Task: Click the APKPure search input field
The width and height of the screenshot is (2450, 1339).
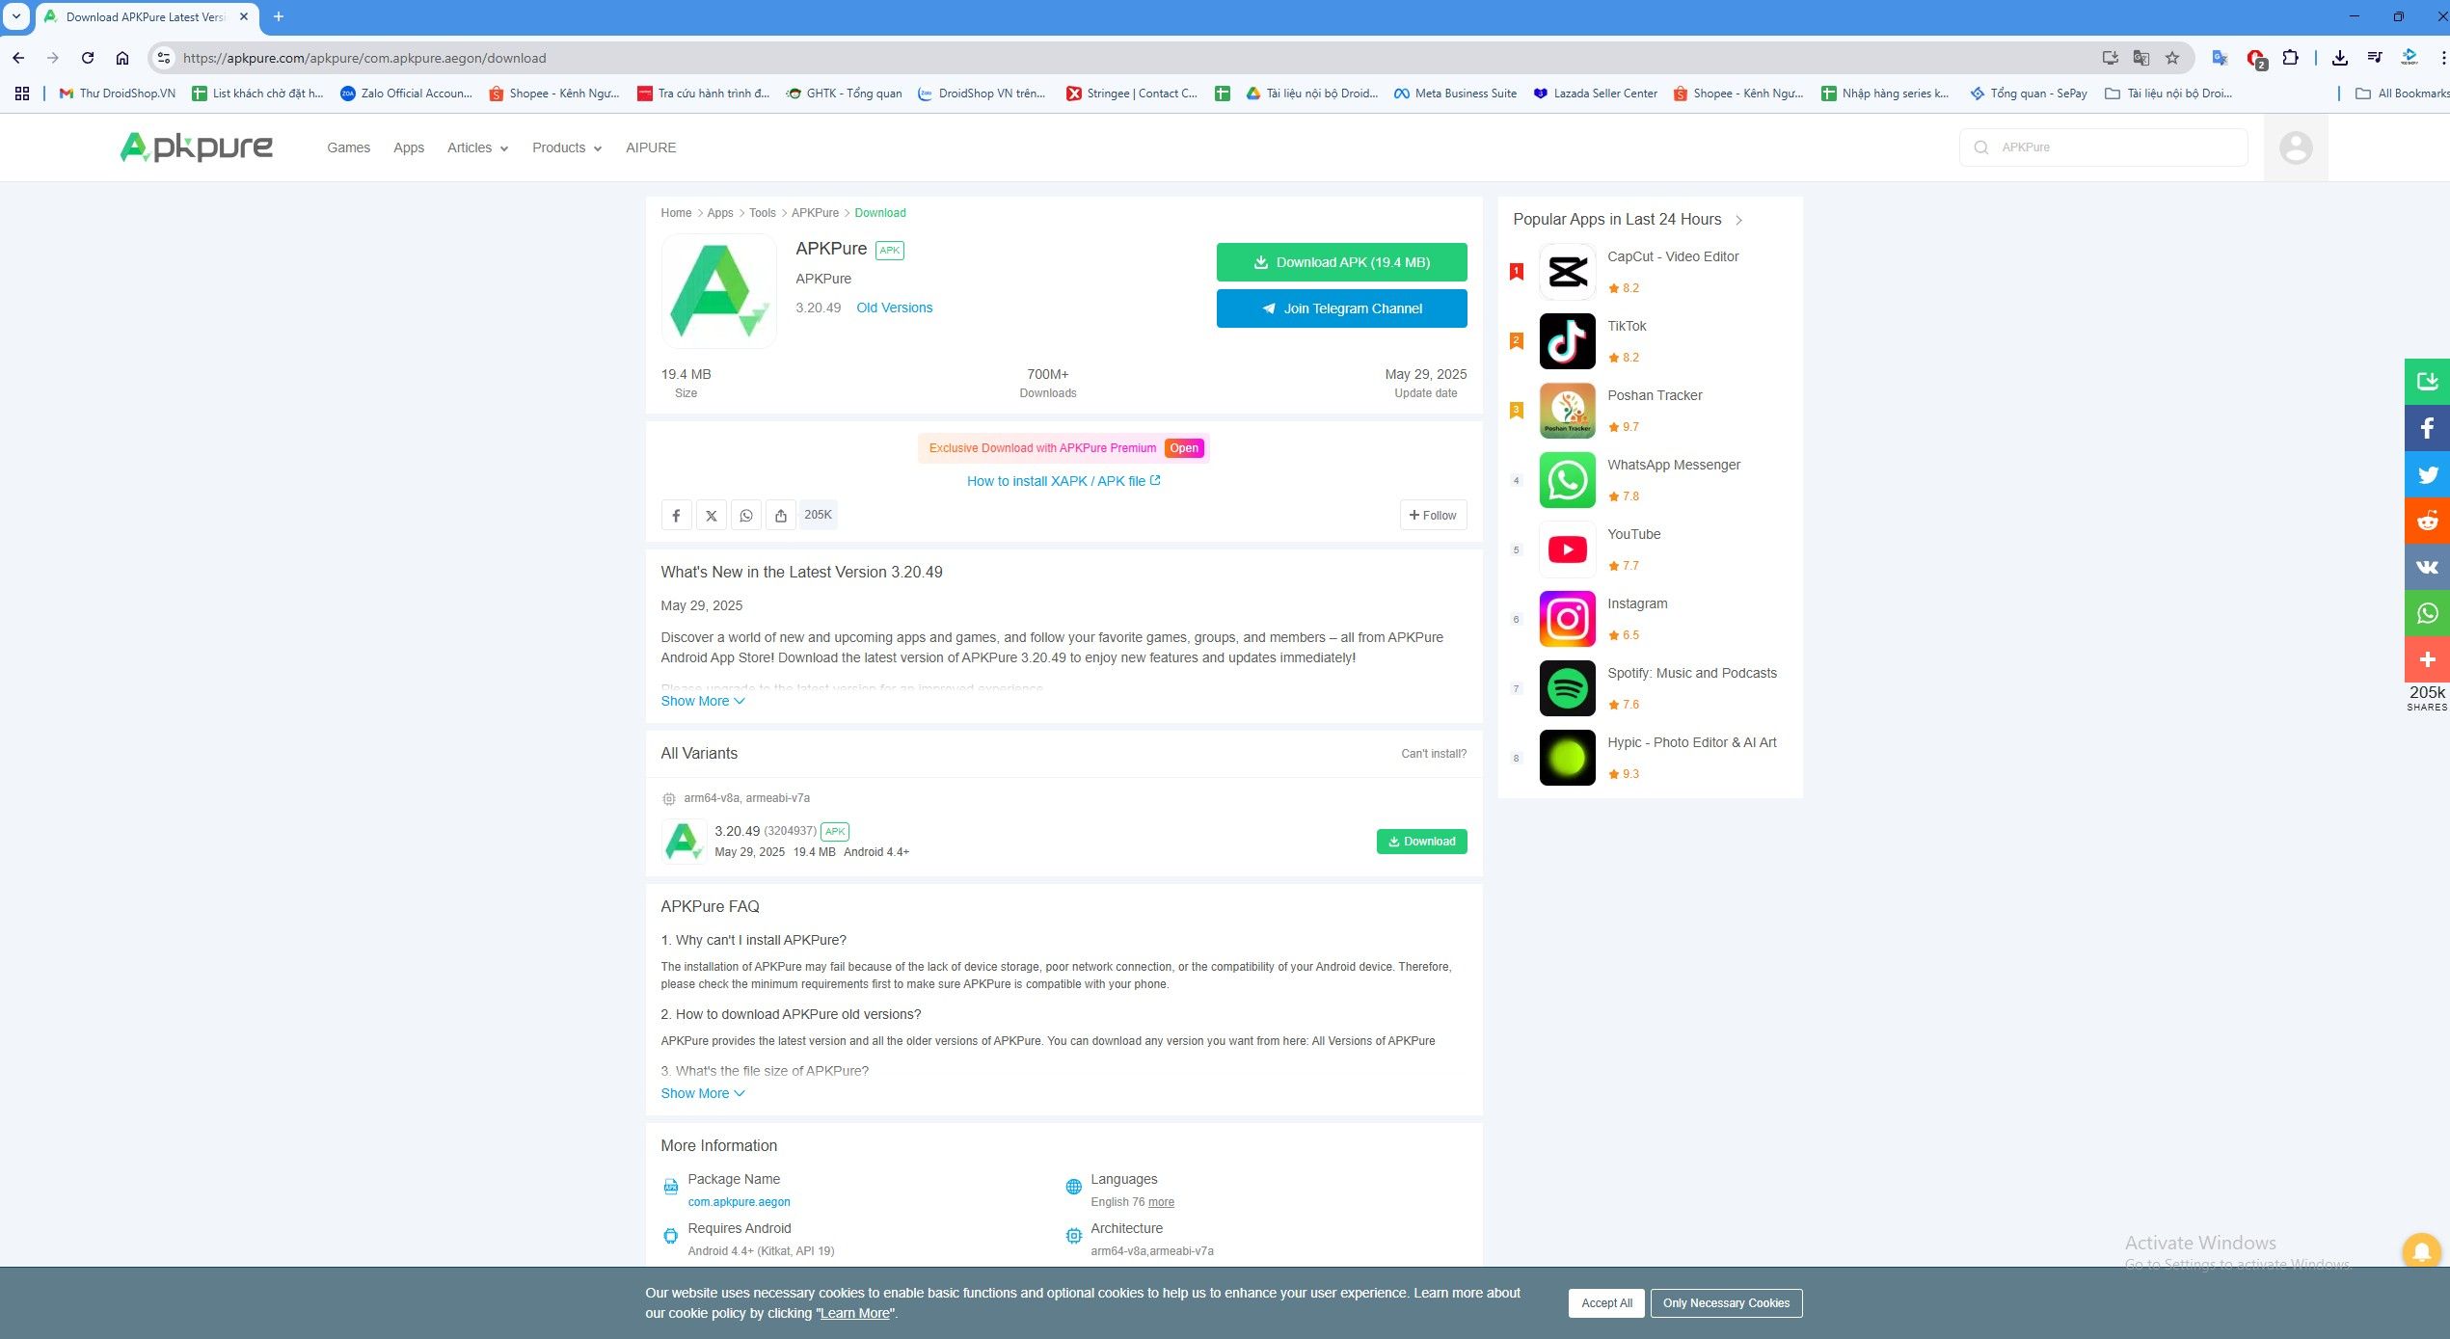Action: 2103,147
